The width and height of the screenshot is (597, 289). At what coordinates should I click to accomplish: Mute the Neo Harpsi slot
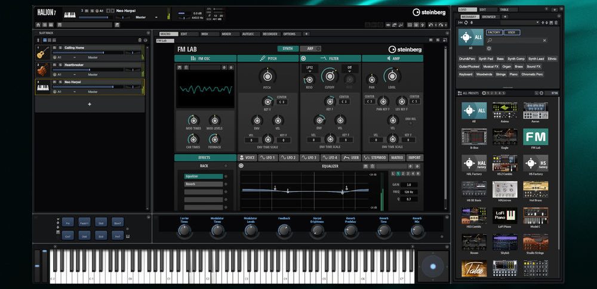[54, 82]
